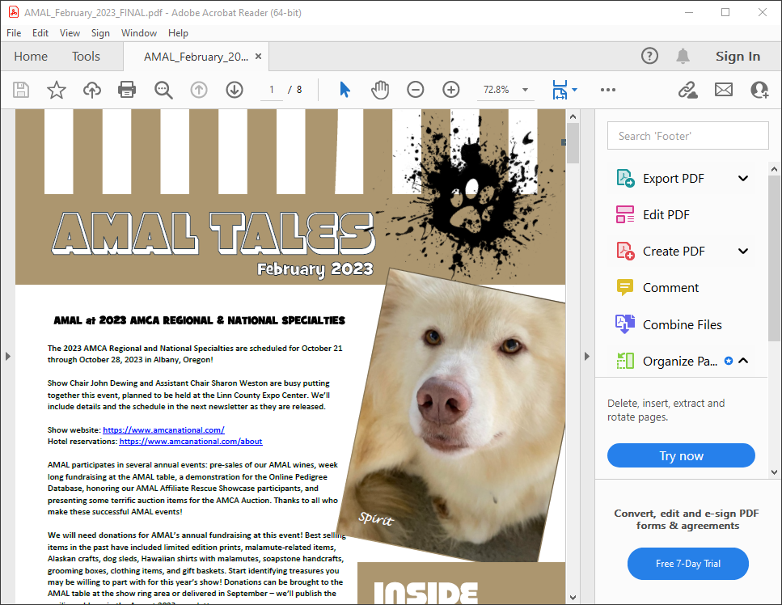The image size is (782, 605).
Task: Click the share with others person icon
Action: point(759,90)
